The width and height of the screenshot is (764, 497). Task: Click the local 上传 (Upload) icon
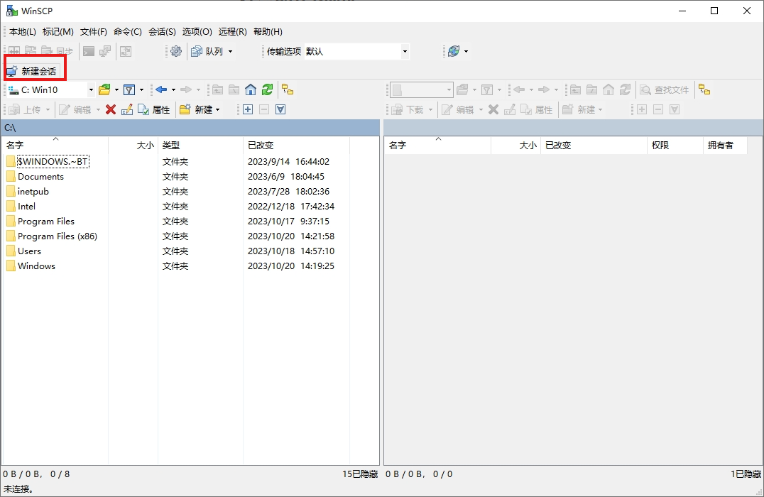pos(24,109)
